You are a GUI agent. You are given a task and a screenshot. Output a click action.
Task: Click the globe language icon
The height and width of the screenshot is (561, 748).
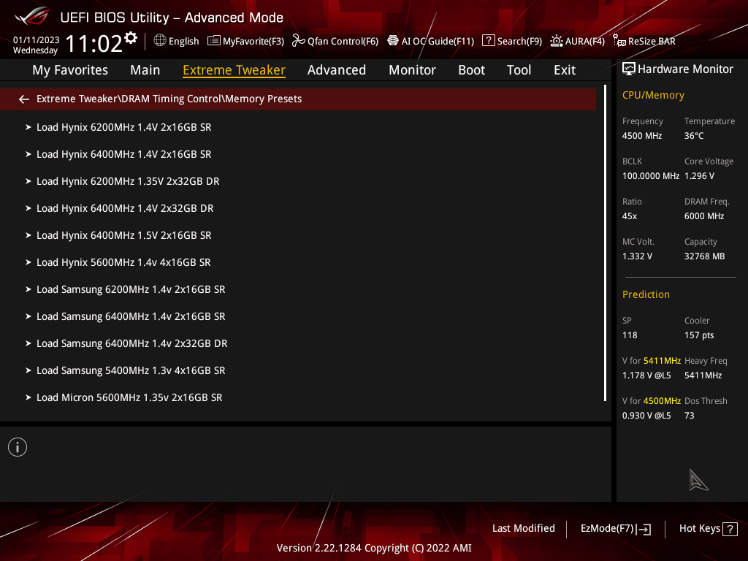(160, 41)
